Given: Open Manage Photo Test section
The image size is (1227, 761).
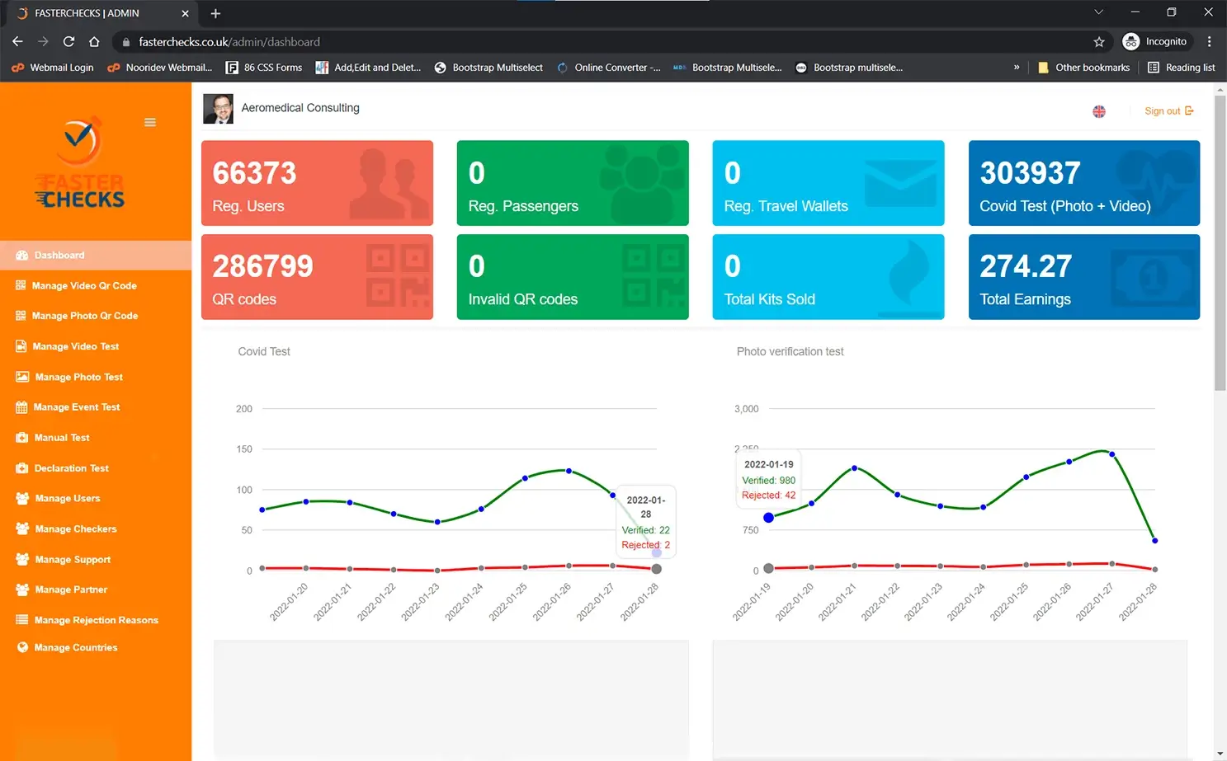Looking at the screenshot, I should coord(78,376).
